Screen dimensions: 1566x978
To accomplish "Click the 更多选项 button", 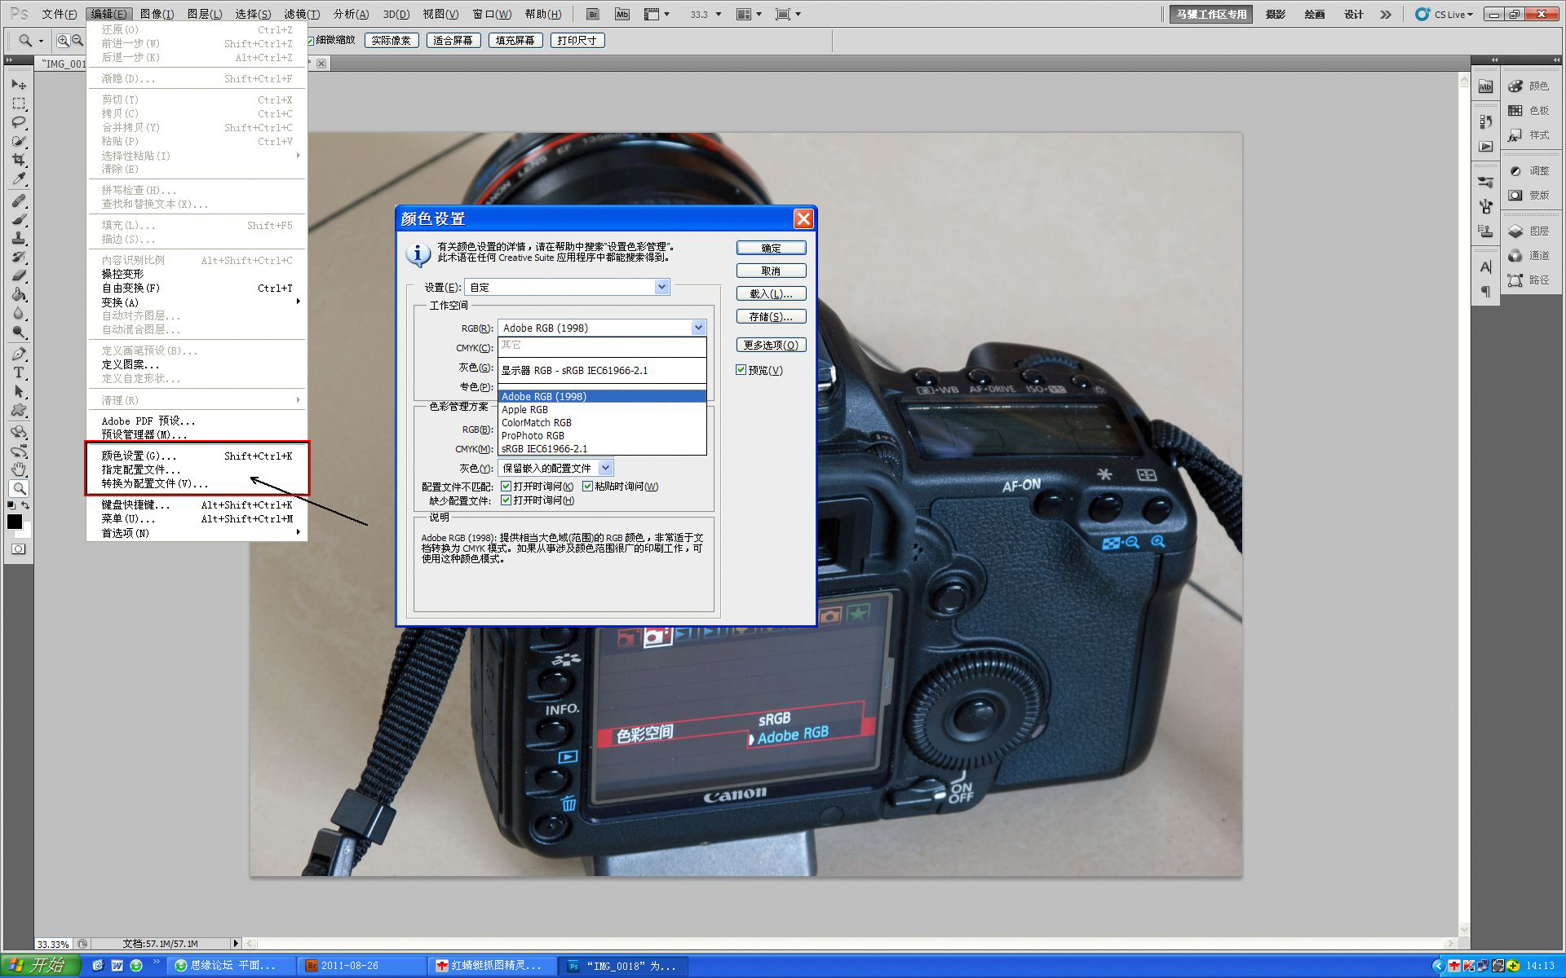I will [771, 345].
